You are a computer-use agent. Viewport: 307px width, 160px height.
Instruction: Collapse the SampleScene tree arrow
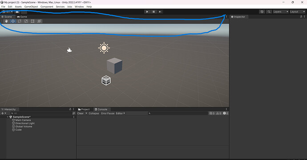pos(8,117)
